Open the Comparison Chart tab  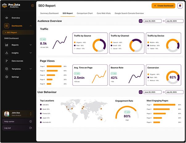pos(85,13)
